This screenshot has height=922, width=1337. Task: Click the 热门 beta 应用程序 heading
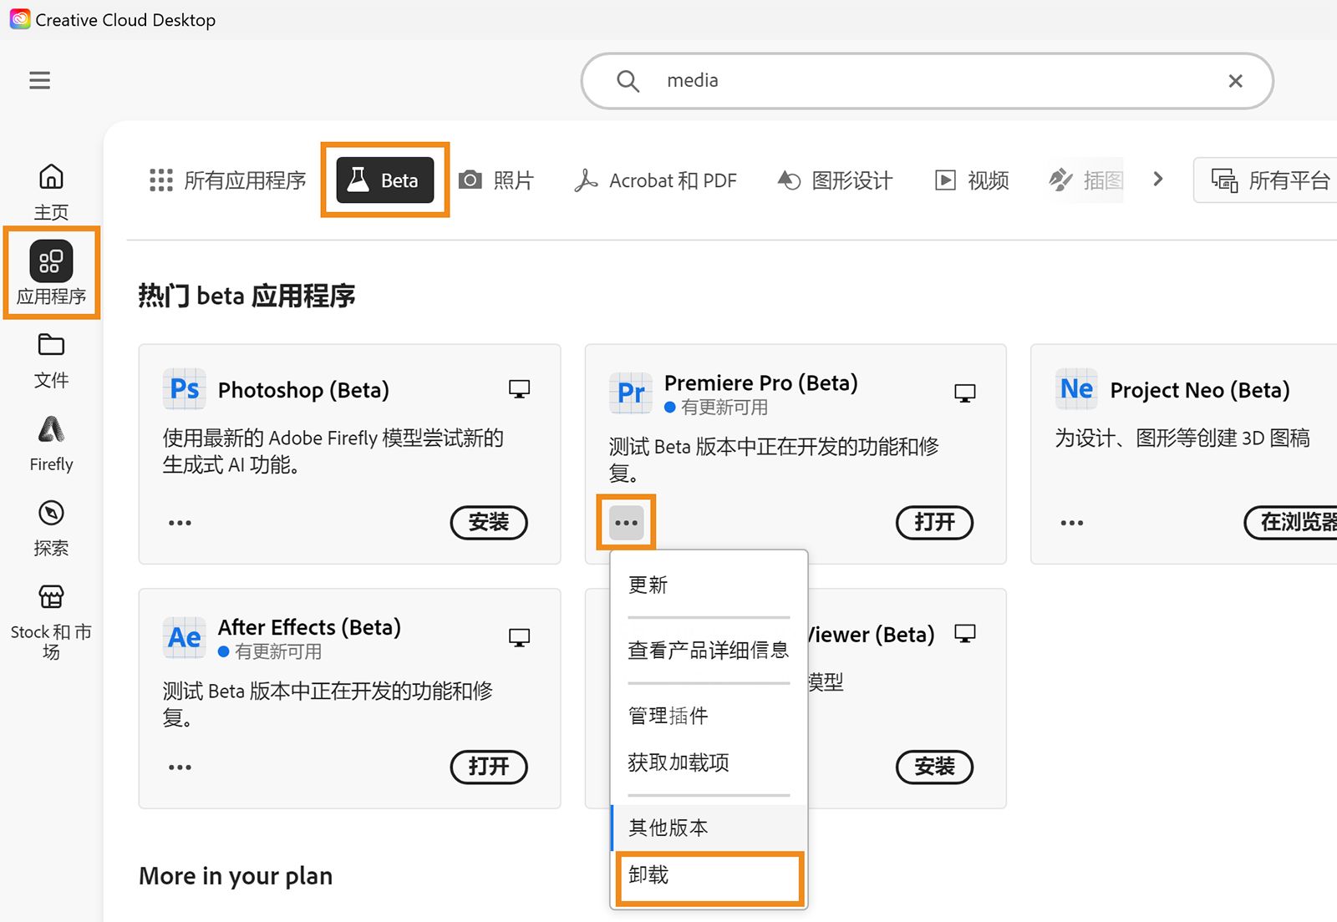[x=247, y=296]
